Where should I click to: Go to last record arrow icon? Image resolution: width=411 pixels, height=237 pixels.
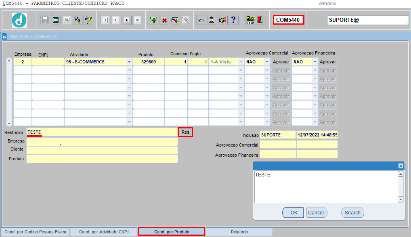(137, 20)
